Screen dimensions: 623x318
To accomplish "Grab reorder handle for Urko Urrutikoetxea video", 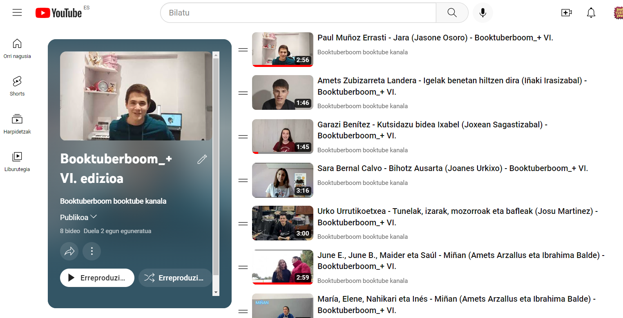I will pos(243,224).
